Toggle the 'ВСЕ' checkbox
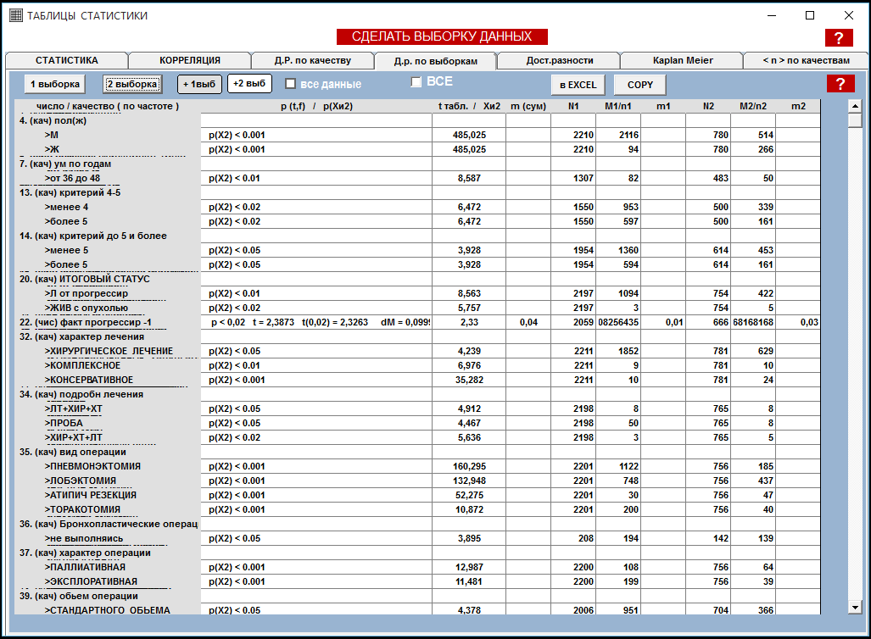Viewport: 871px width, 639px height. click(416, 82)
